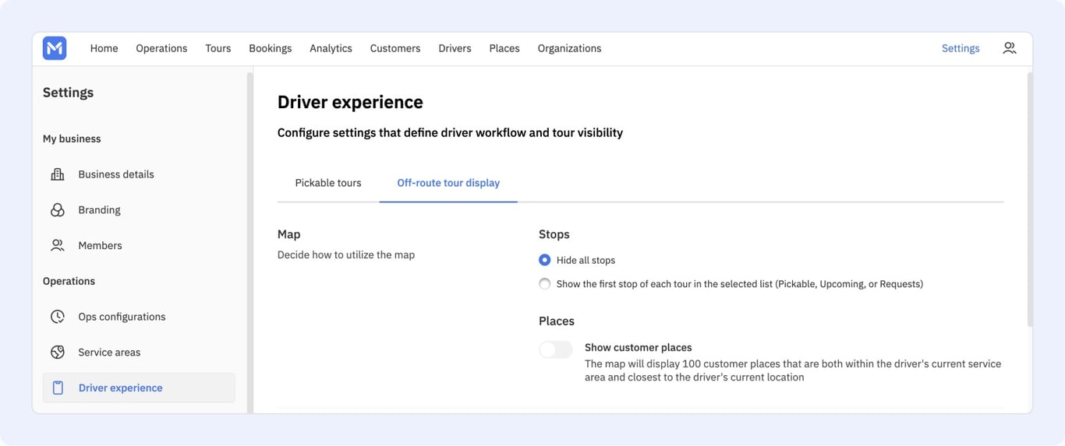
Task: Open the Organizations page
Action: (x=569, y=48)
